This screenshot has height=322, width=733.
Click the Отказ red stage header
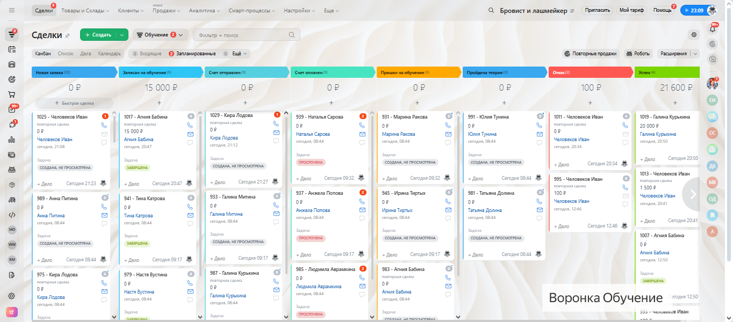coord(590,72)
